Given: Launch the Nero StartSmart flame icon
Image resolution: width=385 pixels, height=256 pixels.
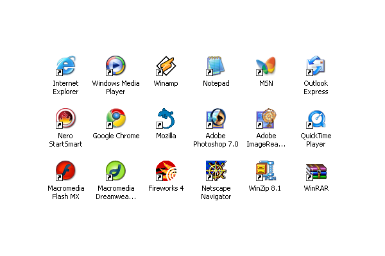Looking at the screenshot, I should 65,118.
